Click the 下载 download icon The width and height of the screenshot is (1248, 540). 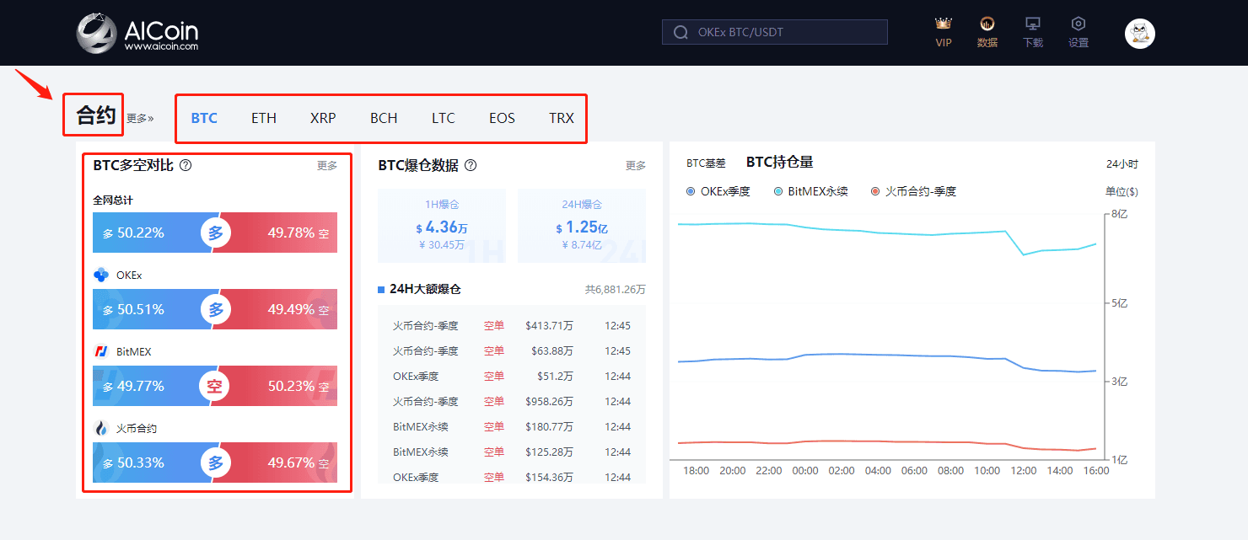click(x=1032, y=24)
